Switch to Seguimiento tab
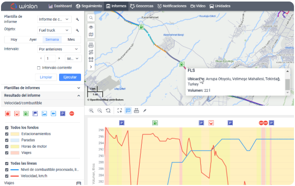Viewport: 295px width, 186px height. tap(89, 6)
